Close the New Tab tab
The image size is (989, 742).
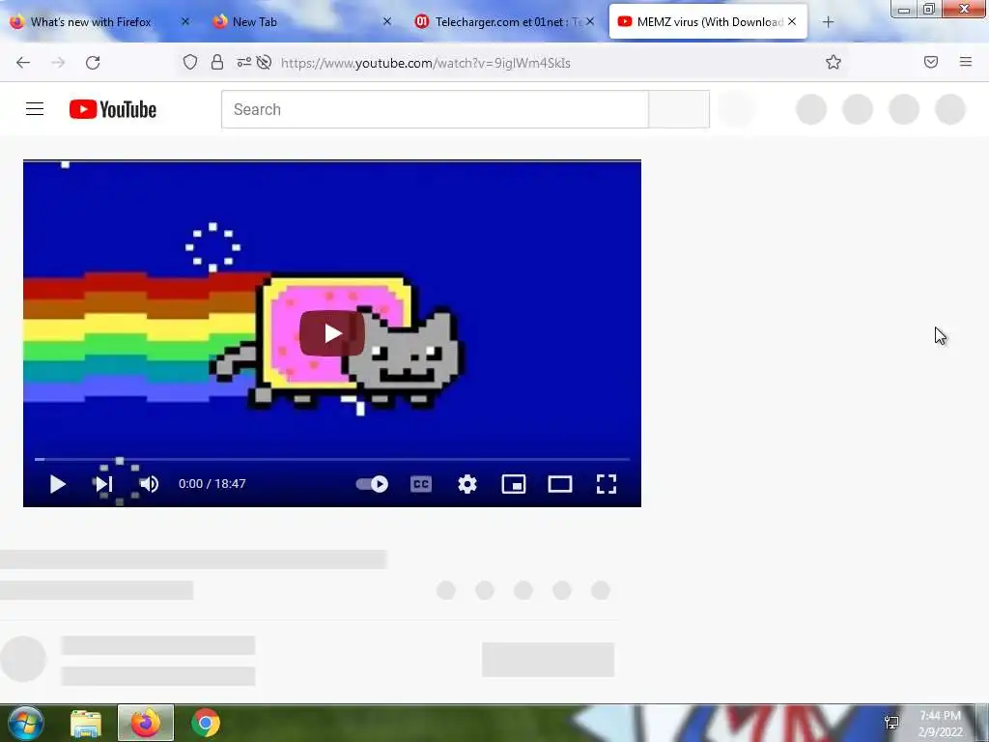pyautogui.click(x=387, y=21)
